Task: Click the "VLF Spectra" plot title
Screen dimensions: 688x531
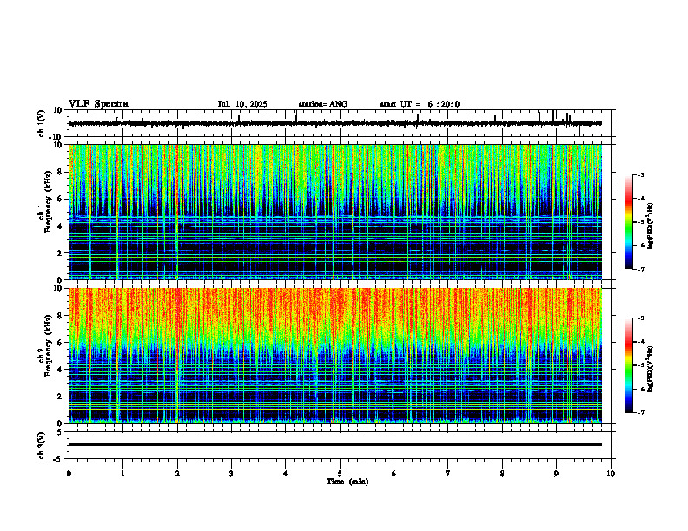Action: (x=98, y=104)
